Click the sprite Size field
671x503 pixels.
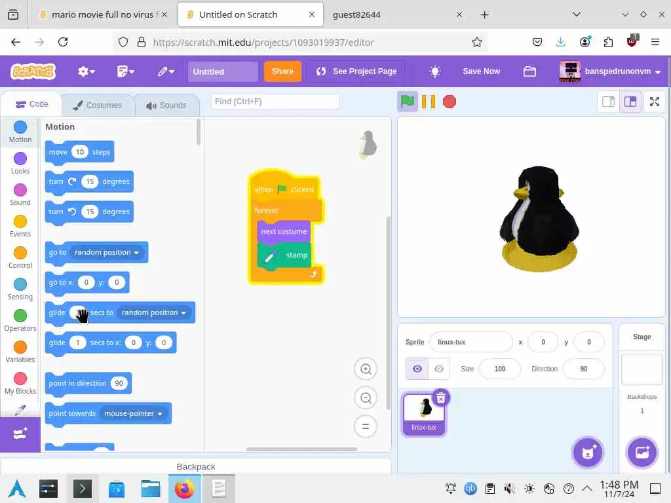(x=500, y=369)
